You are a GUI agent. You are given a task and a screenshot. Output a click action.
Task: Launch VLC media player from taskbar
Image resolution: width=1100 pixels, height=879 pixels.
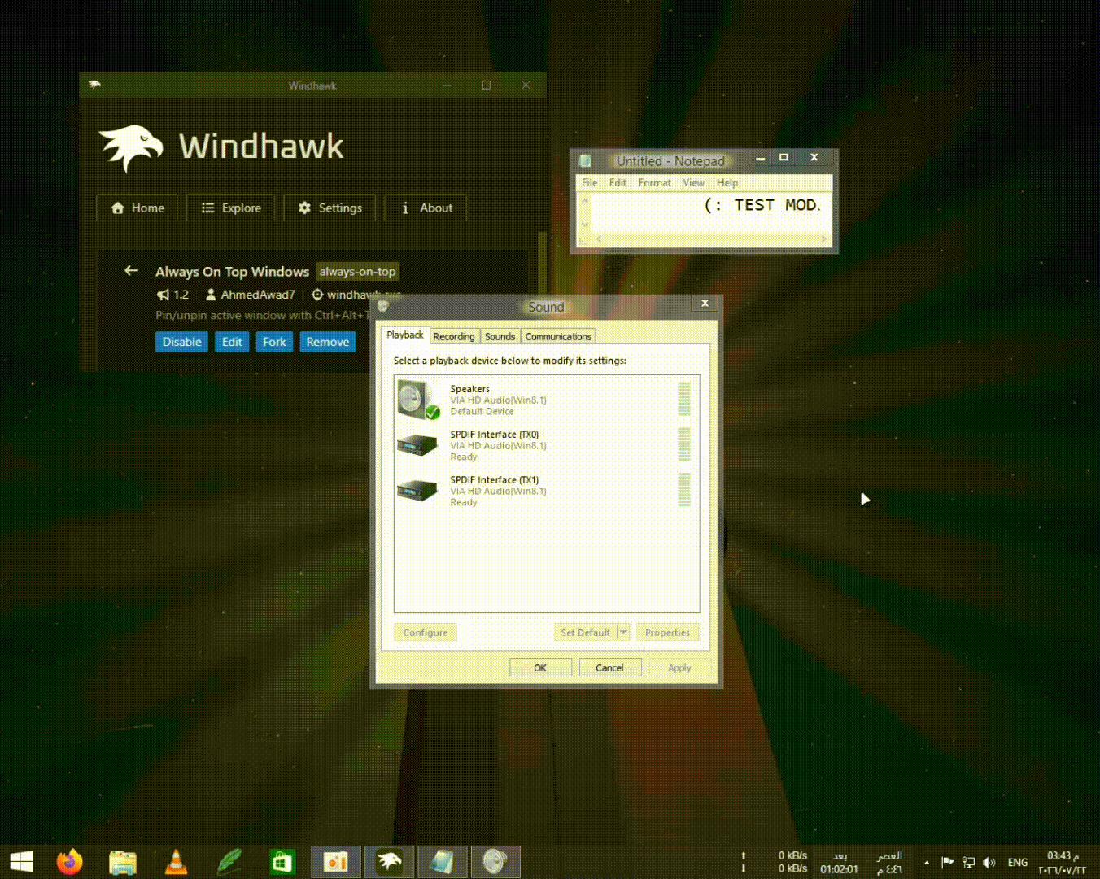click(176, 862)
